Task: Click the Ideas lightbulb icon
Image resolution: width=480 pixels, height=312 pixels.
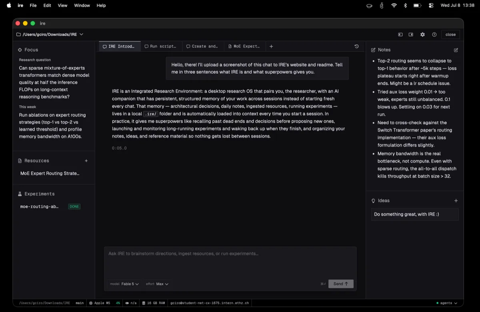Action: click(x=374, y=201)
